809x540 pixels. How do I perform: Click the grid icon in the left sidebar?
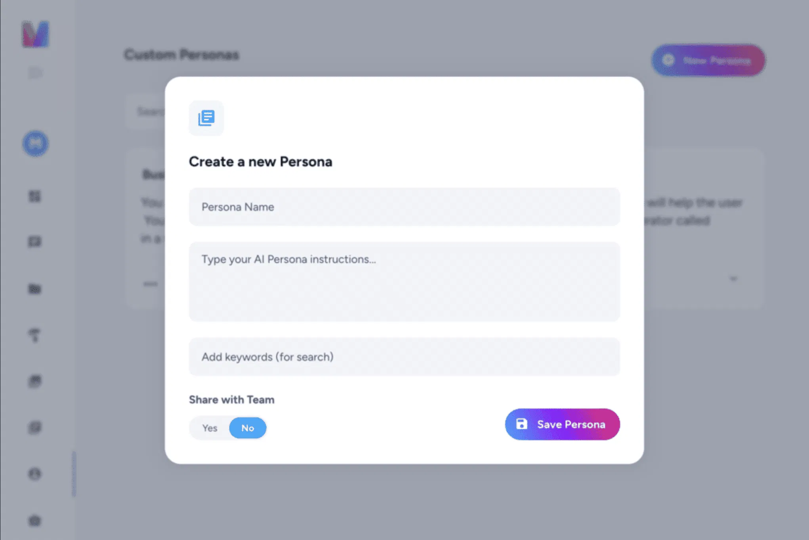click(35, 196)
